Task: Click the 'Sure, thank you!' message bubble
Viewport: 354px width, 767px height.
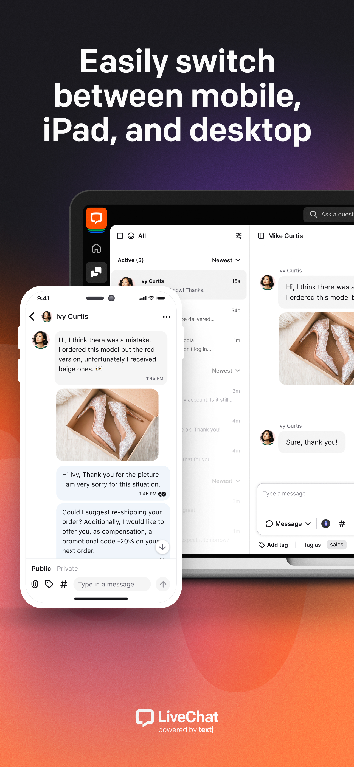Action: pos(312,442)
